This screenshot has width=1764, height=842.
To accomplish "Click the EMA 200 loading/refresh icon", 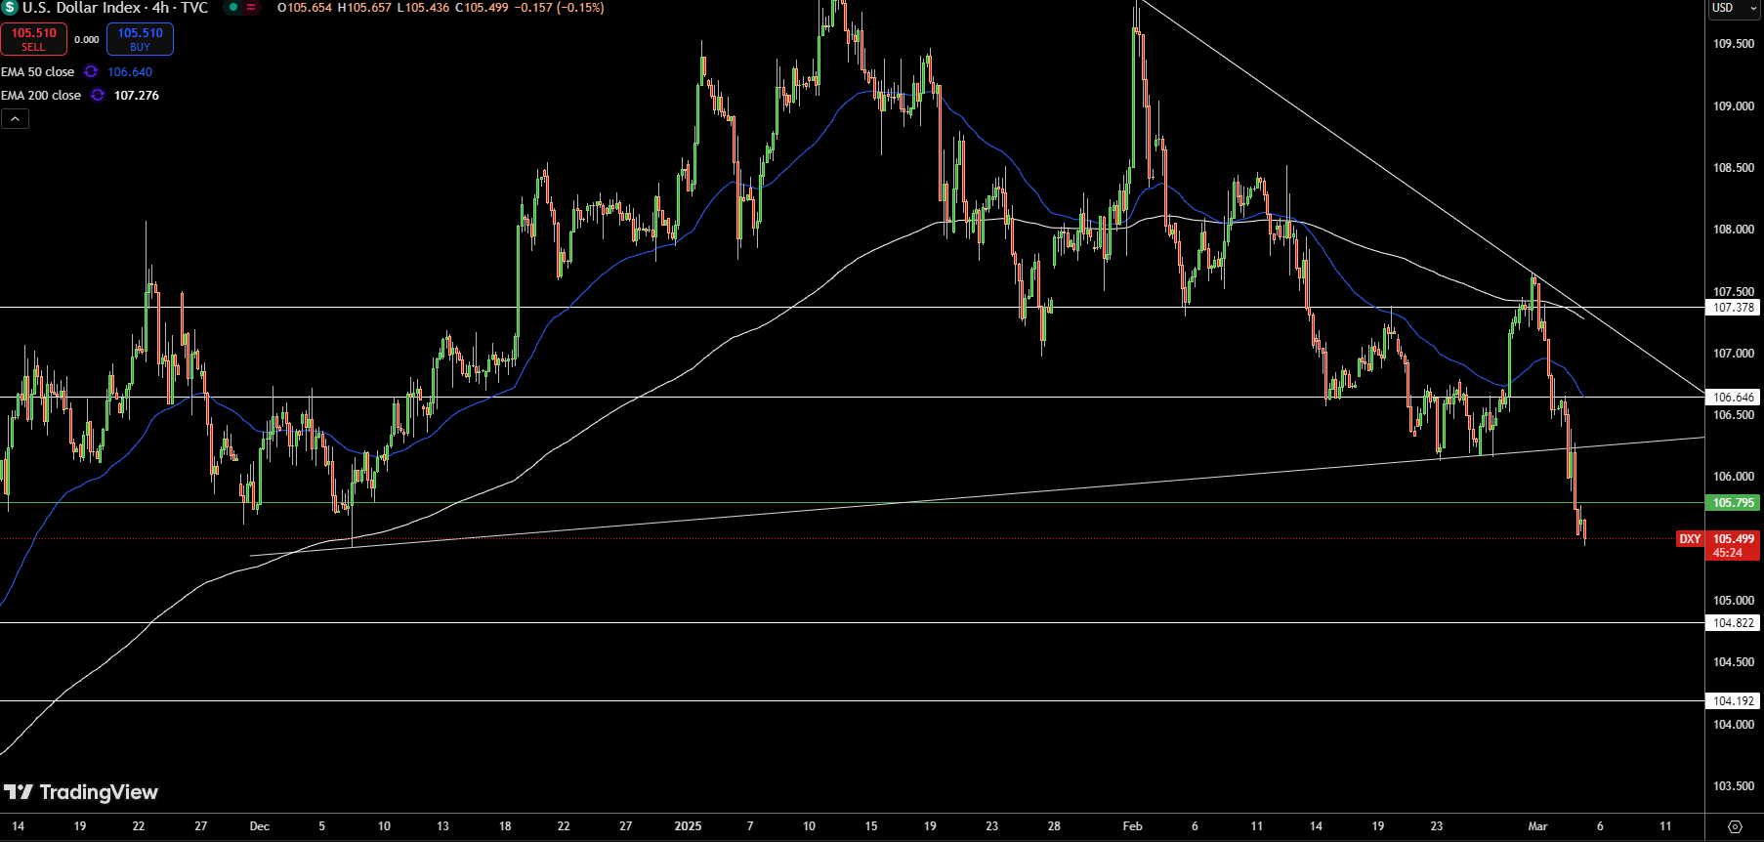I will click(x=98, y=96).
